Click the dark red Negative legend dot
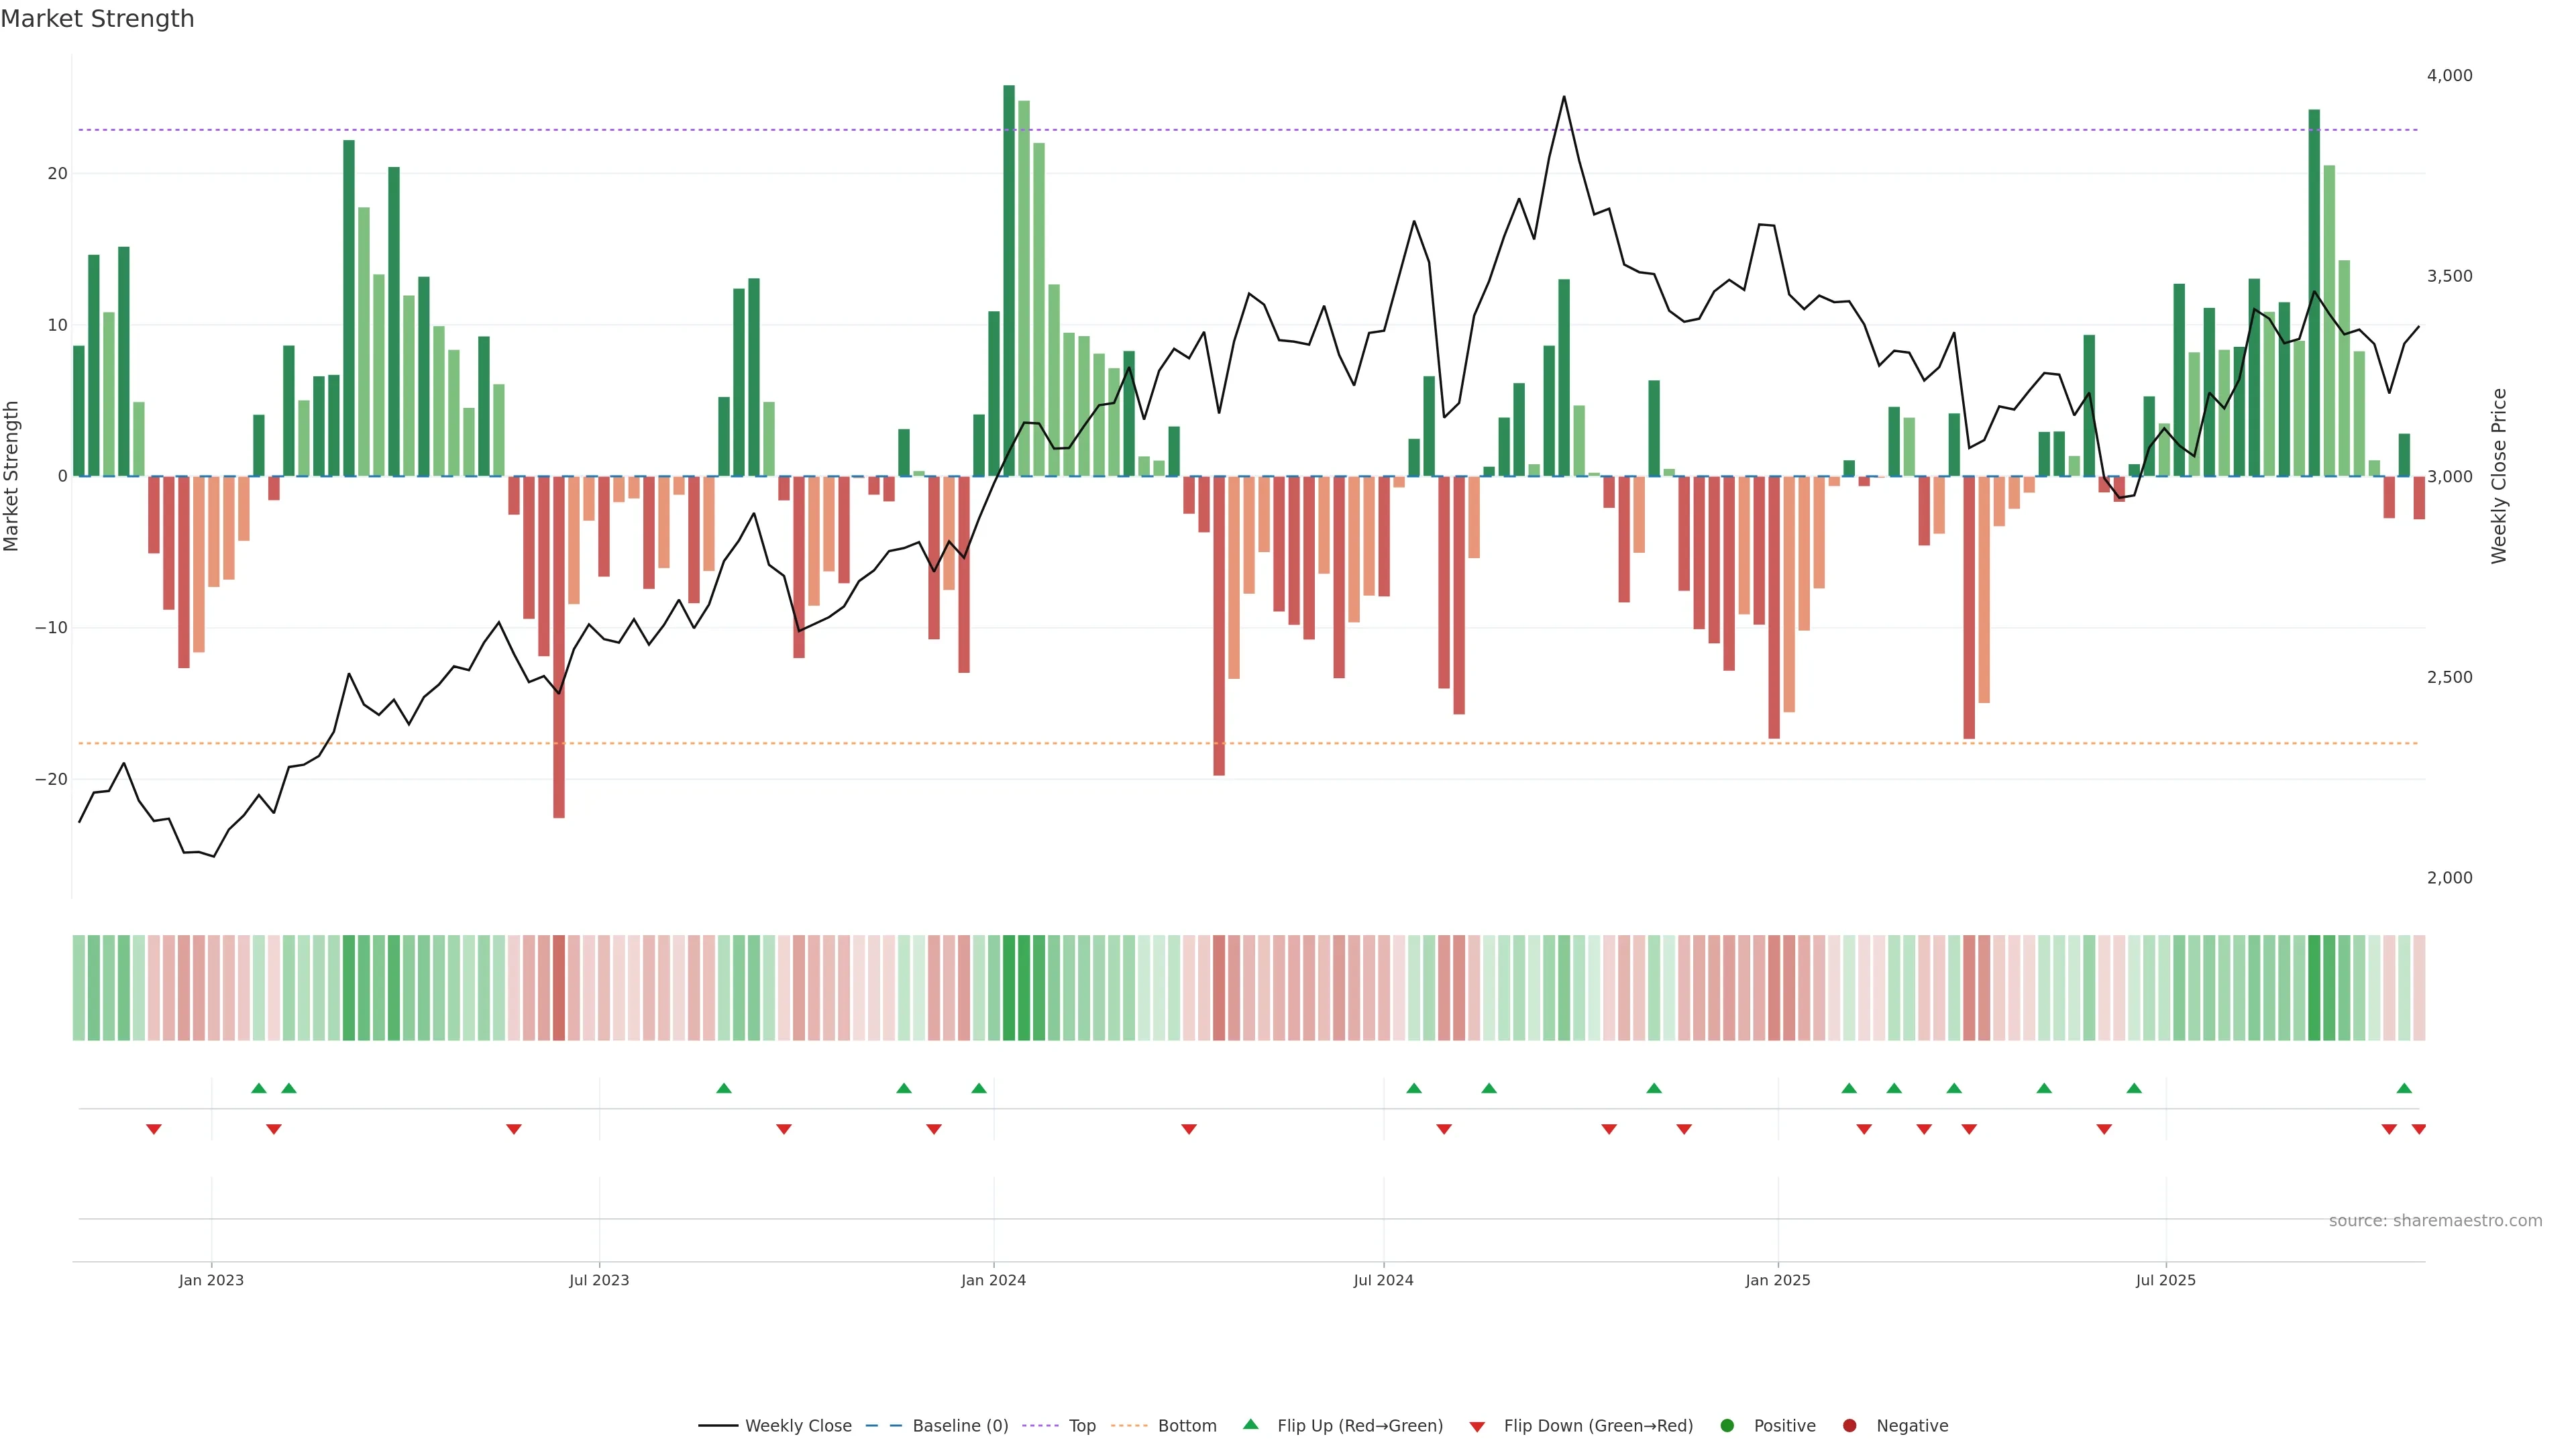 tap(1849, 1426)
